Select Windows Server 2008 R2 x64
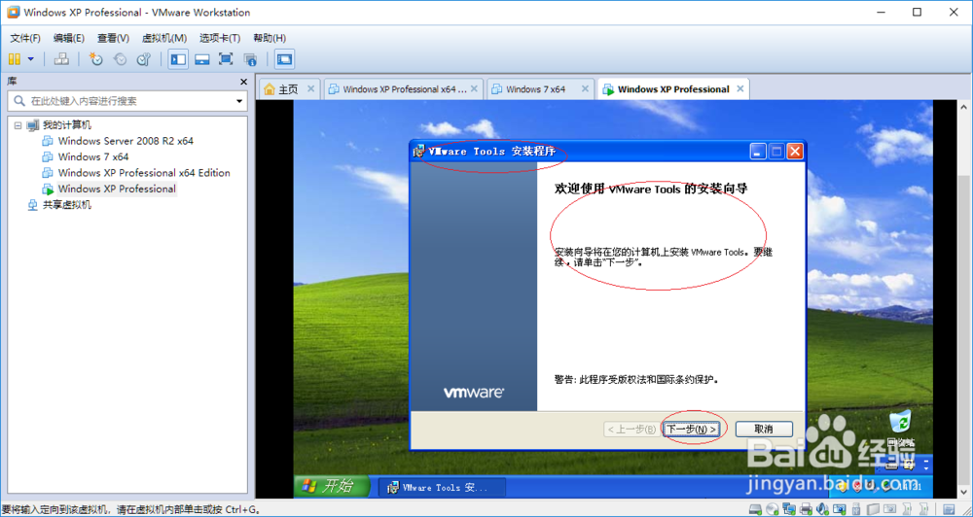The height and width of the screenshot is (517, 973). pos(126,141)
